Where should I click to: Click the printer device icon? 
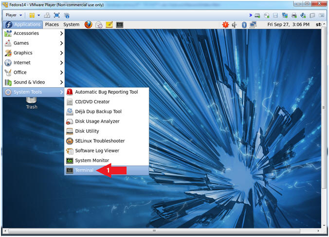[x=294, y=15]
